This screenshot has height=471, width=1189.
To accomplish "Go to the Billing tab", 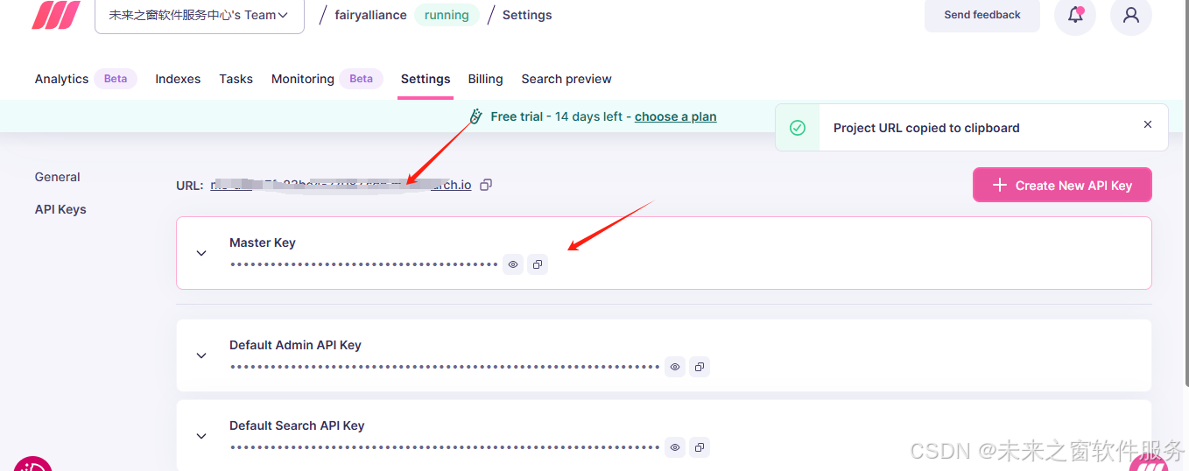I will tap(485, 79).
